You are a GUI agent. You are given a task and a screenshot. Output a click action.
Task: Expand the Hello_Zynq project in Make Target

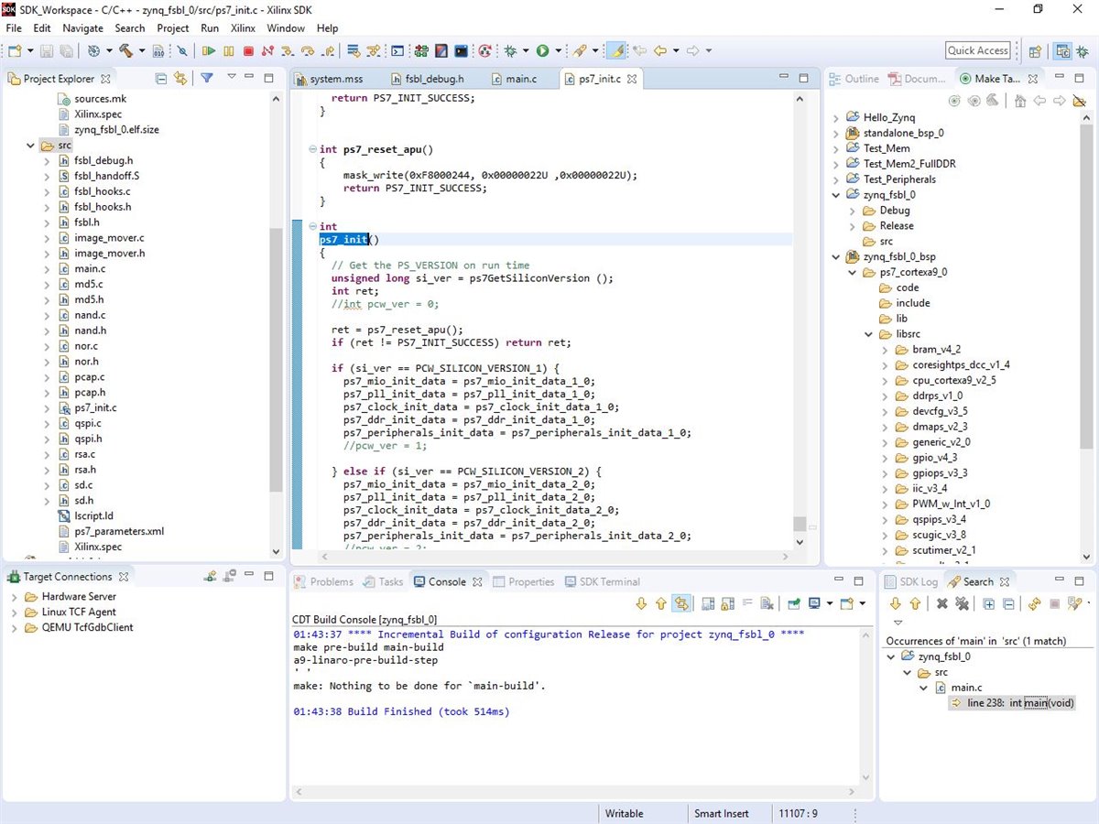(x=835, y=118)
